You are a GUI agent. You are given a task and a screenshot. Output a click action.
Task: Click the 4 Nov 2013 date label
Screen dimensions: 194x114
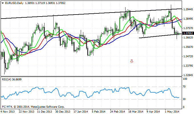tap(8, 112)
